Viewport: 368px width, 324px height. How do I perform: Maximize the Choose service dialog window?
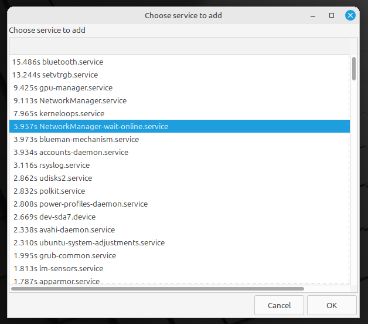[332, 15]
